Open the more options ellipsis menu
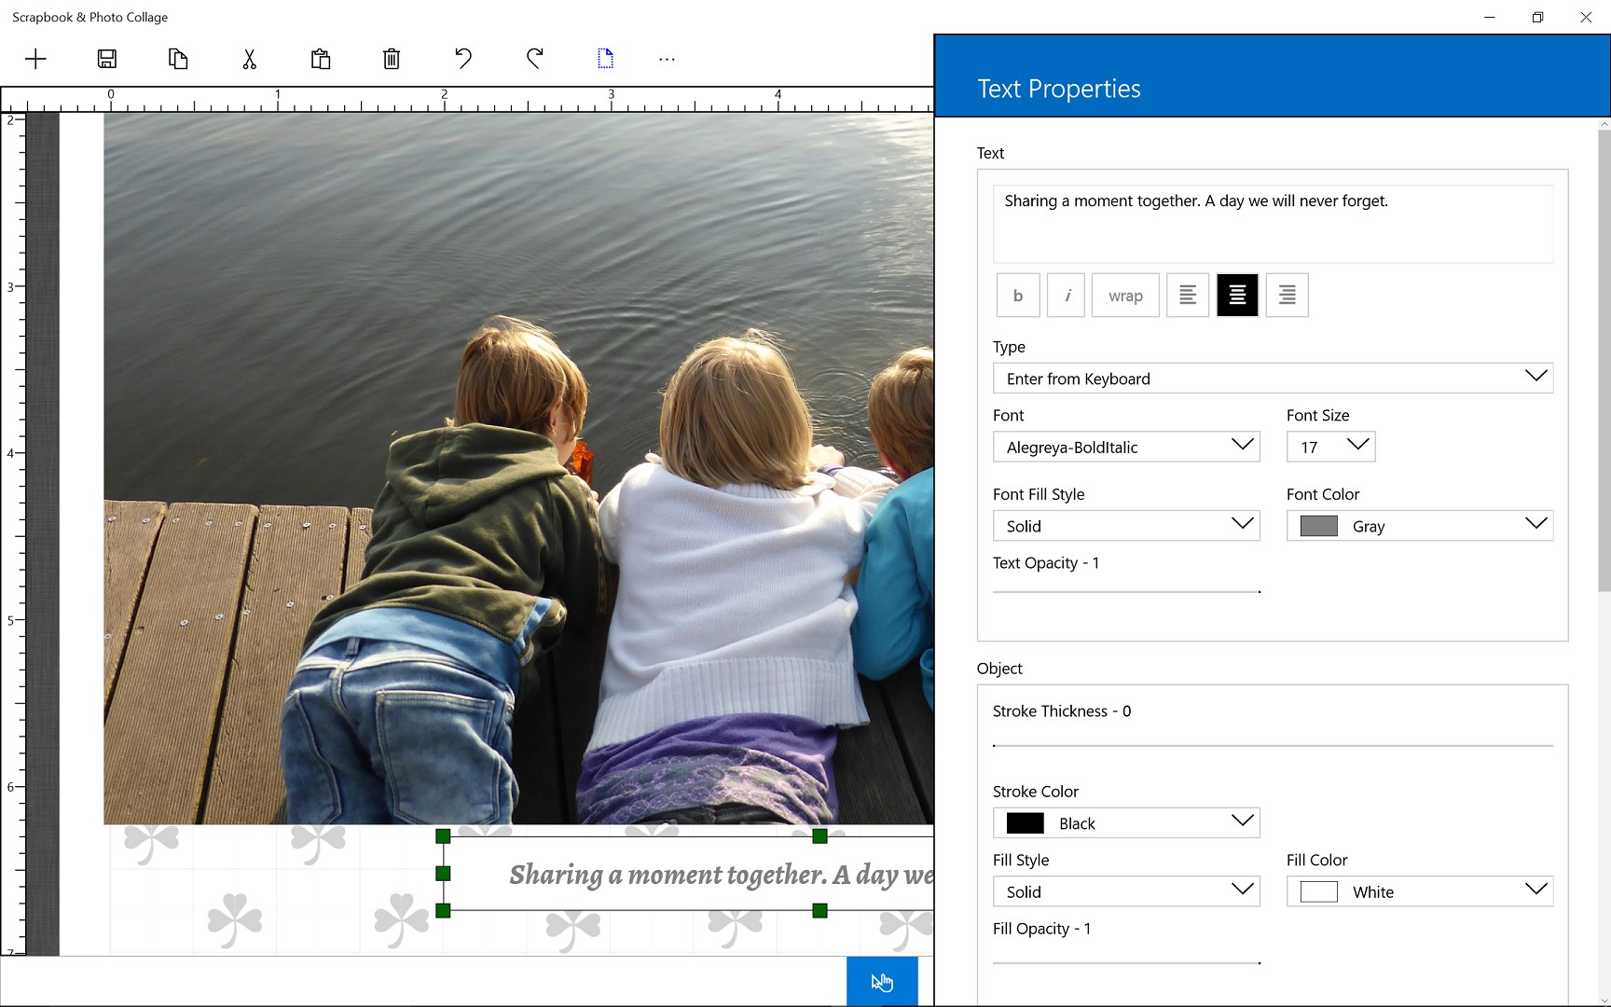This screenshot has height=1007, width=1611. (667, 60)
